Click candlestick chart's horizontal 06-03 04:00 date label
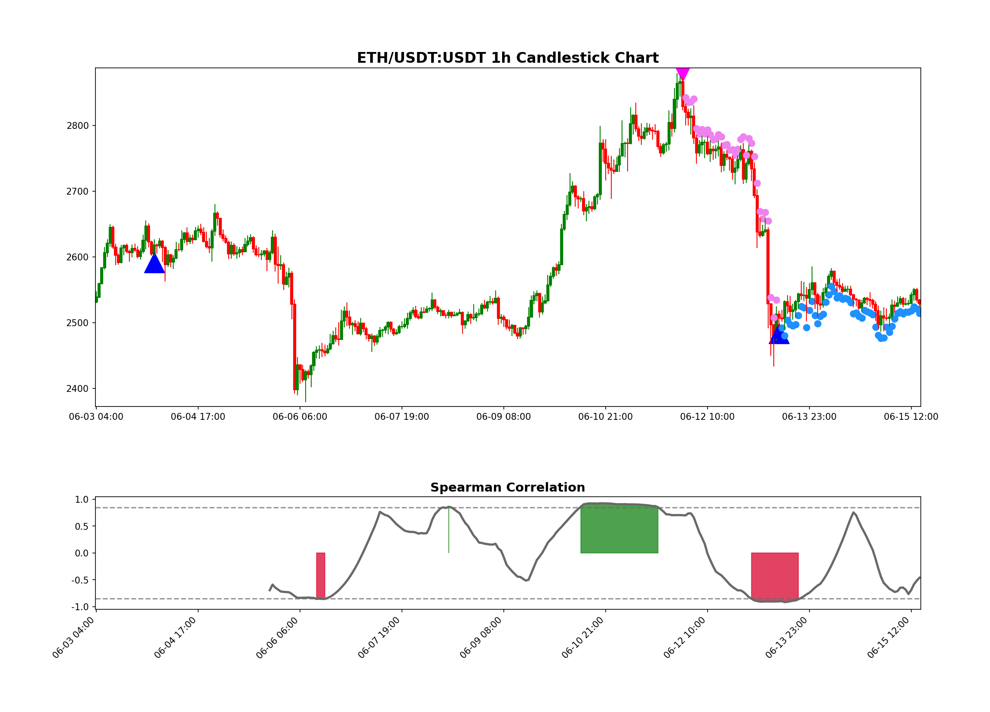 (x=96, y=417)
